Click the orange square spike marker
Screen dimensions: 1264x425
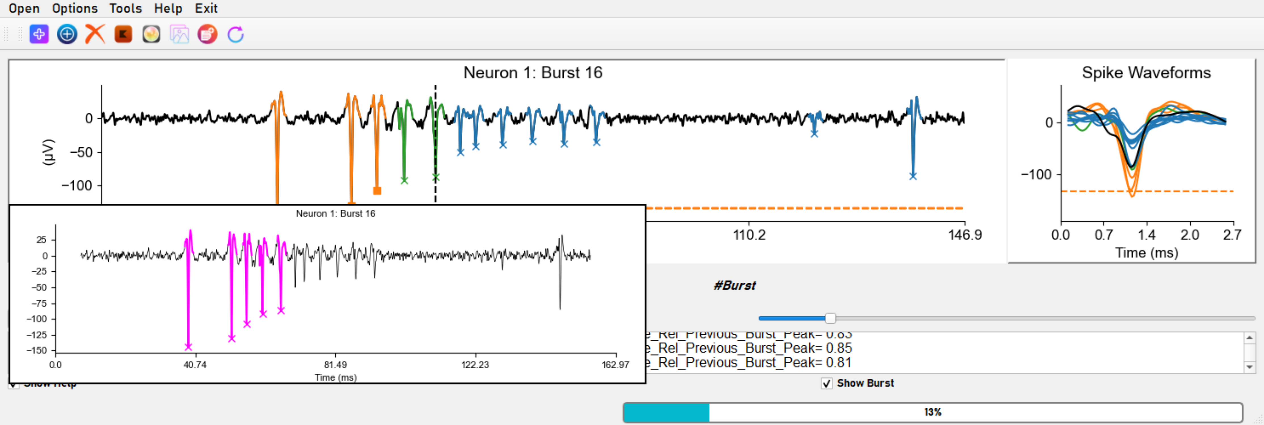point(377,191)
